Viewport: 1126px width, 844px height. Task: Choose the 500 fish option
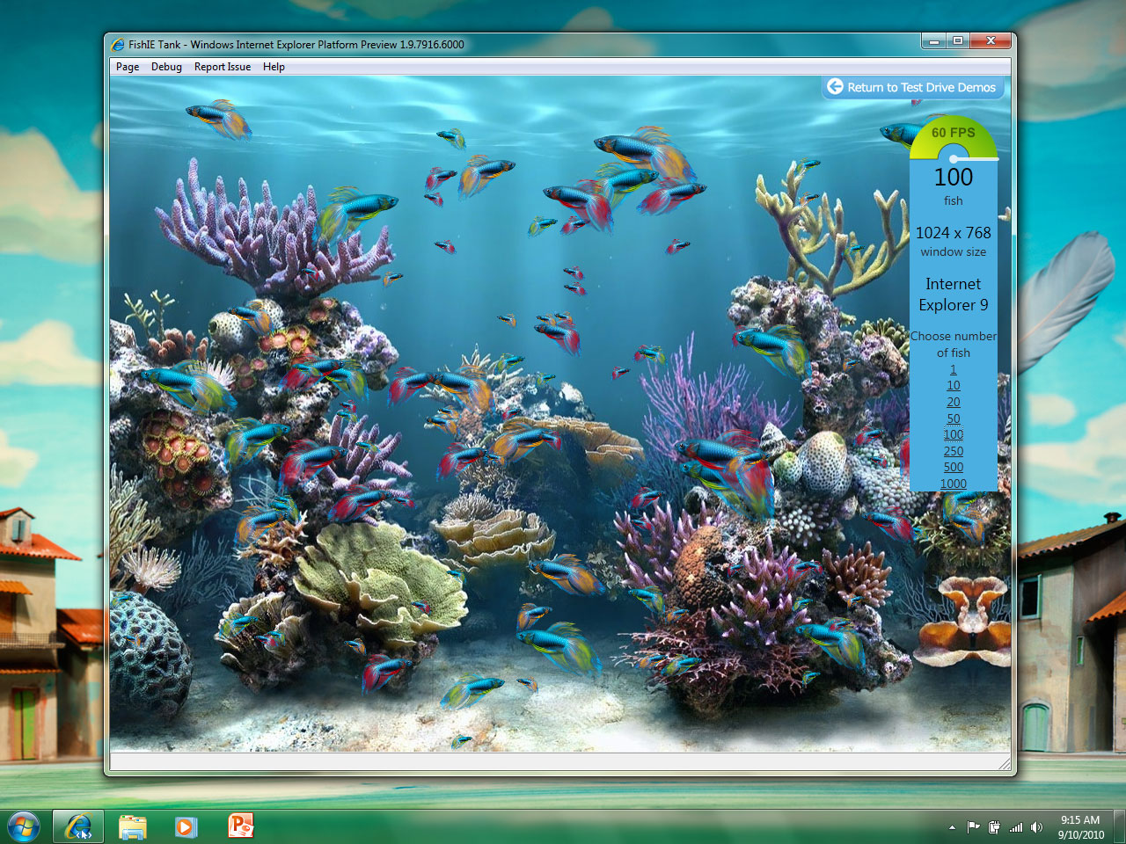954,467
